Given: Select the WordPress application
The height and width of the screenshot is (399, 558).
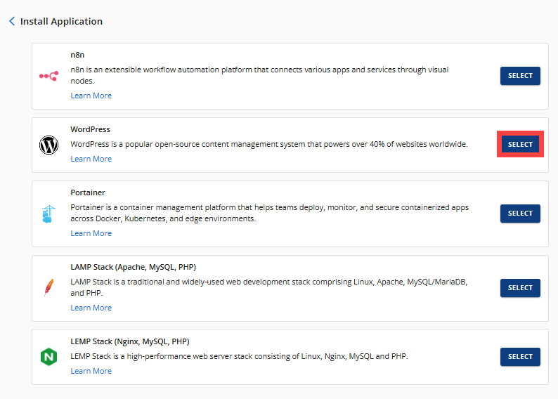Looking at the screenshot, I should pyautogui.click(x=520, y=145).
